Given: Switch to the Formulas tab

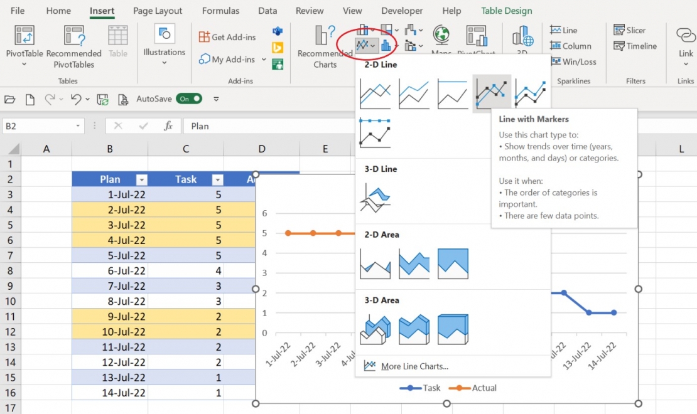Looking at the screenshot, I should tap(220, 11).
